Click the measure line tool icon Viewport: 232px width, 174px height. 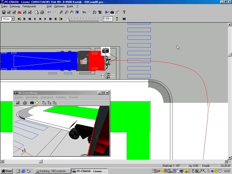tap(117, 12)
